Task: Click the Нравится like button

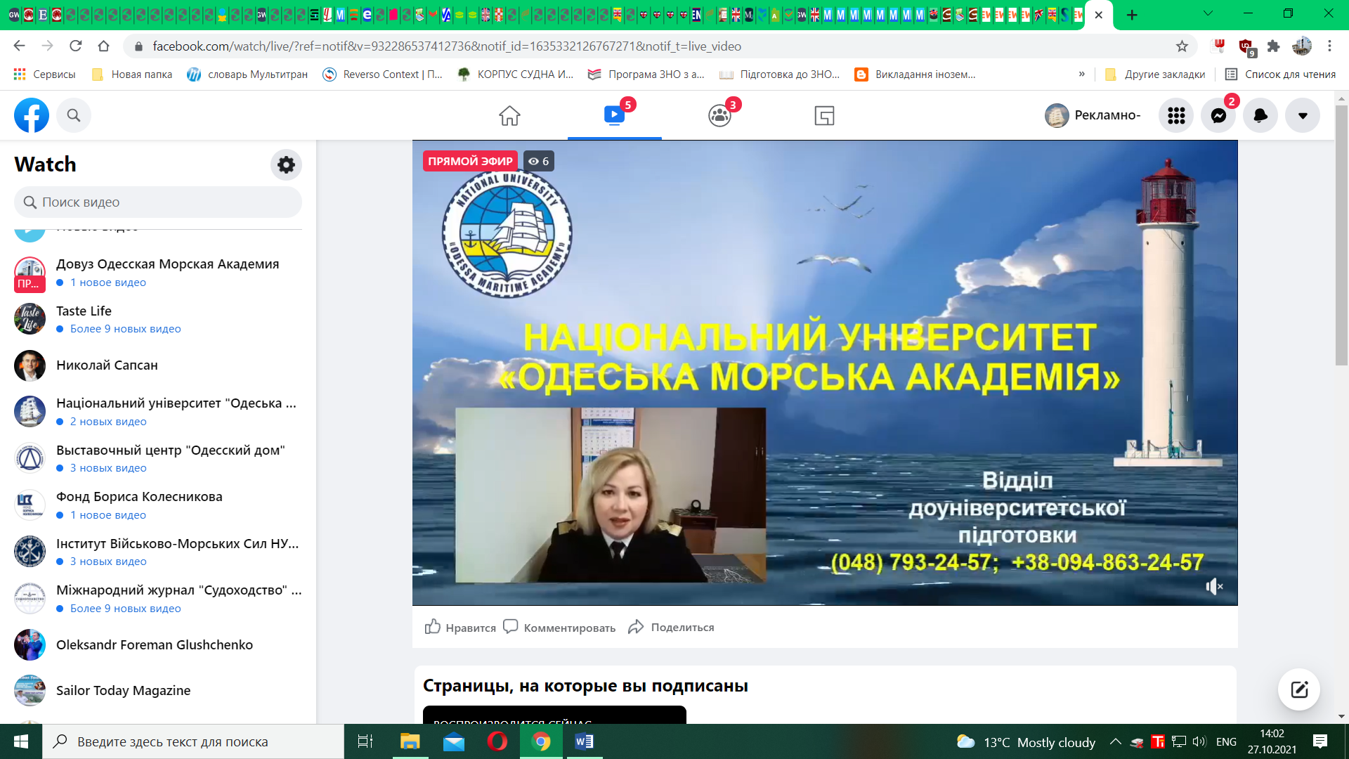Action: (460, 627)
